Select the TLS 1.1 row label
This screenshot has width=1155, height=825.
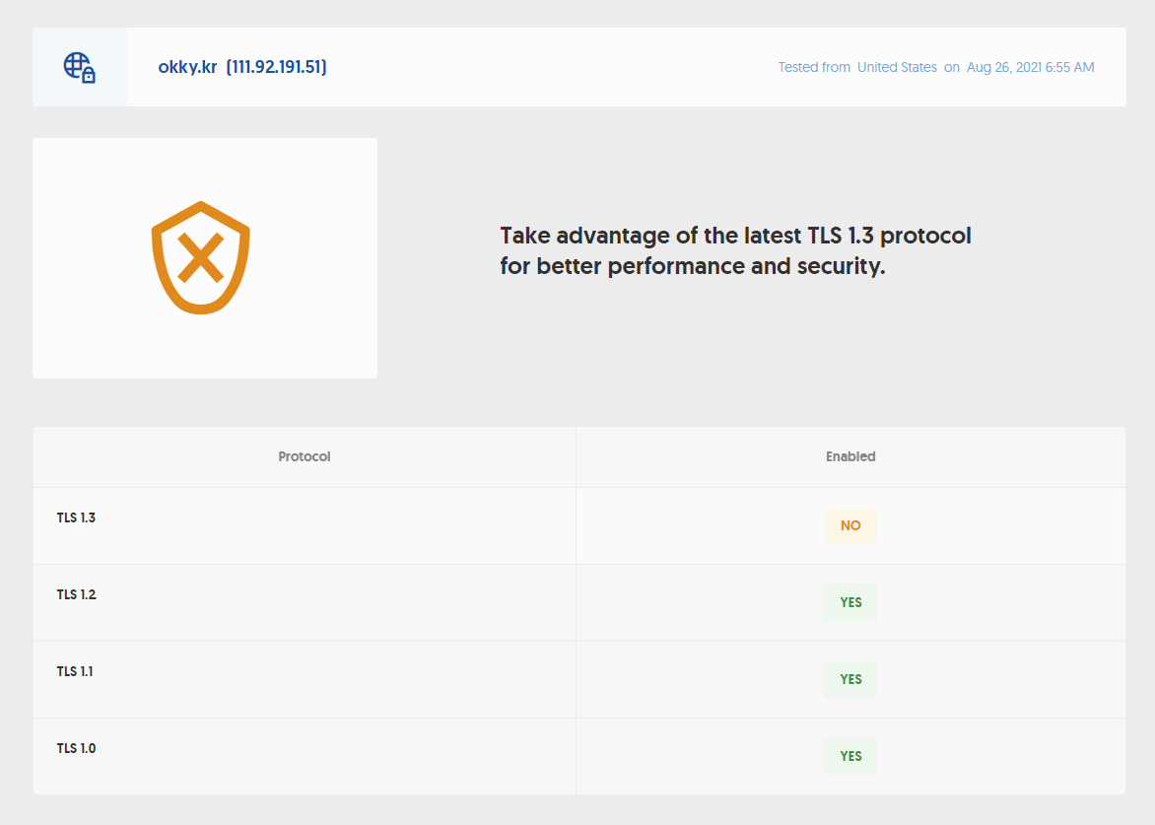[x=76, y=671]
